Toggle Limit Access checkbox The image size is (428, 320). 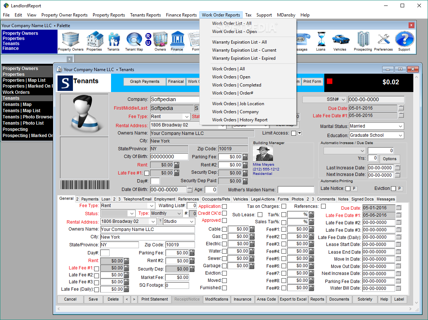tap(294, 133)
